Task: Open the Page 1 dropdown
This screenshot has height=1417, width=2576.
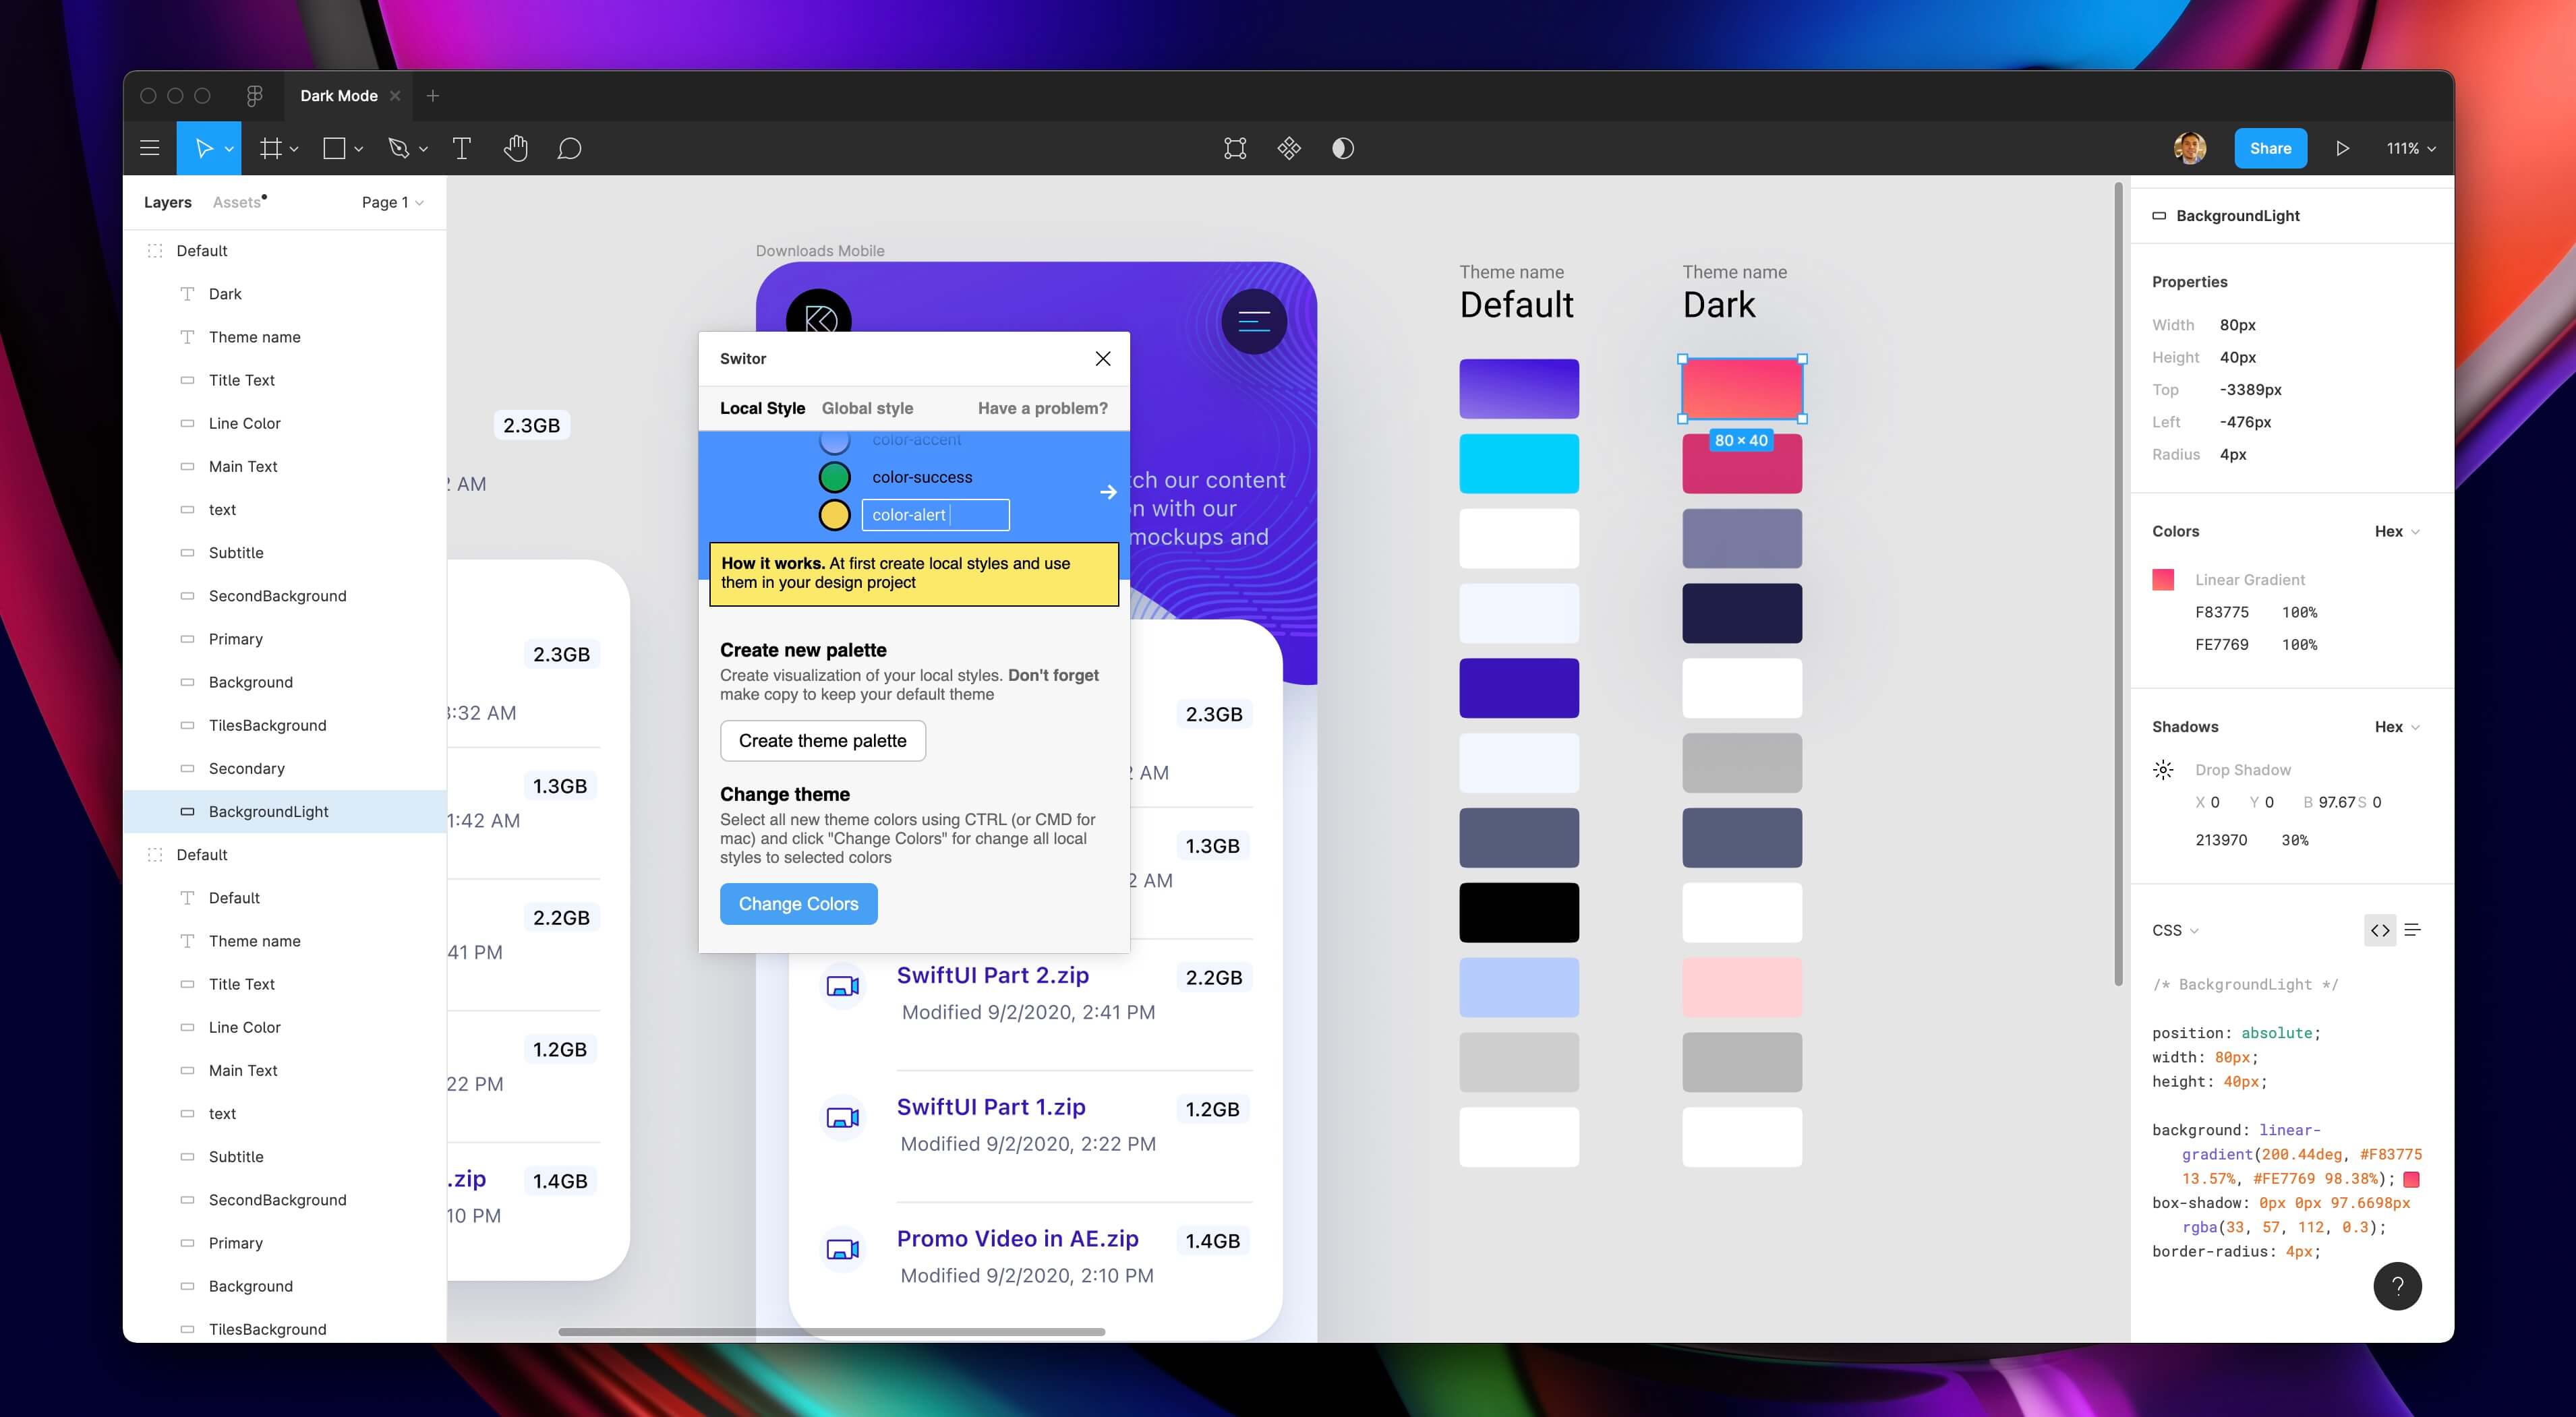Action: click(392, 202)
